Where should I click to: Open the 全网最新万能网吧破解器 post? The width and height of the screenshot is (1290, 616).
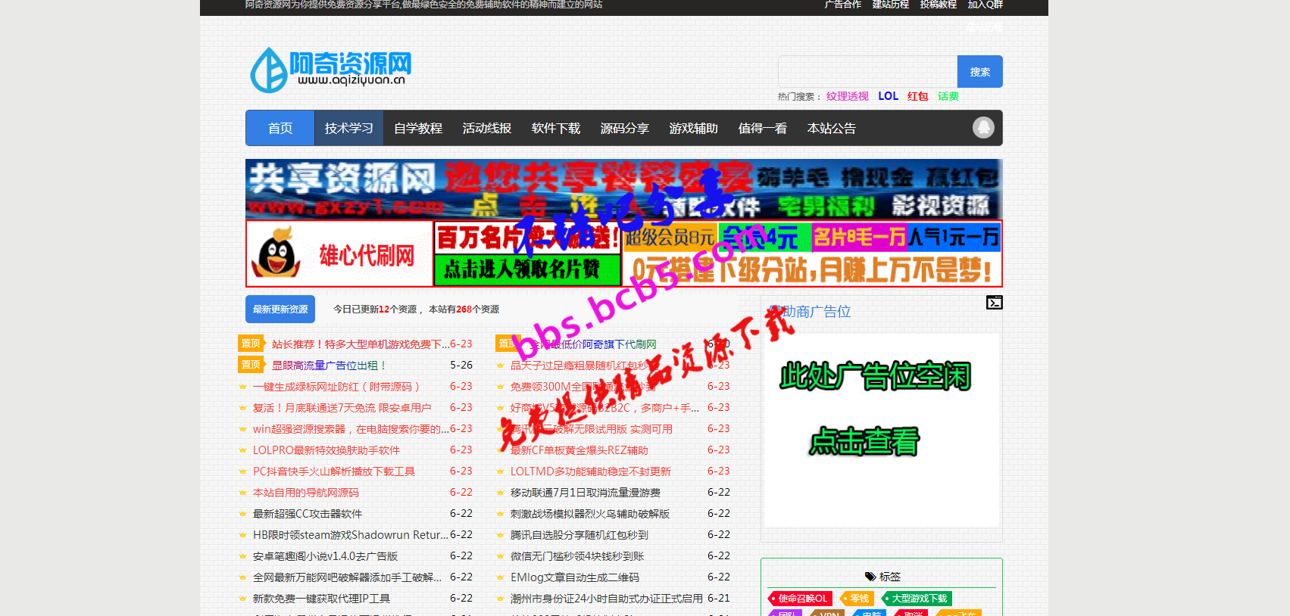point(348,577)
